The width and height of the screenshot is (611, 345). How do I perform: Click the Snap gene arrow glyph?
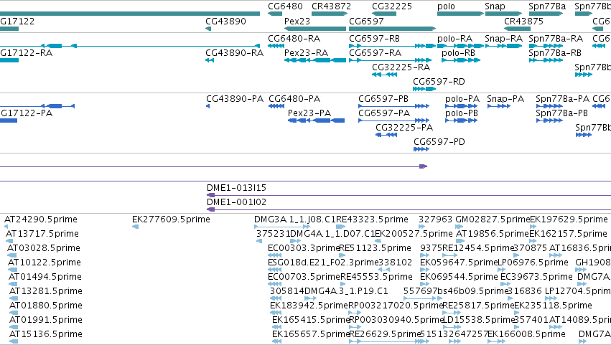click(x=503, y=14)
